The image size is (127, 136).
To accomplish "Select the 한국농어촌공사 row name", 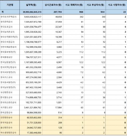I will (8, 32).
